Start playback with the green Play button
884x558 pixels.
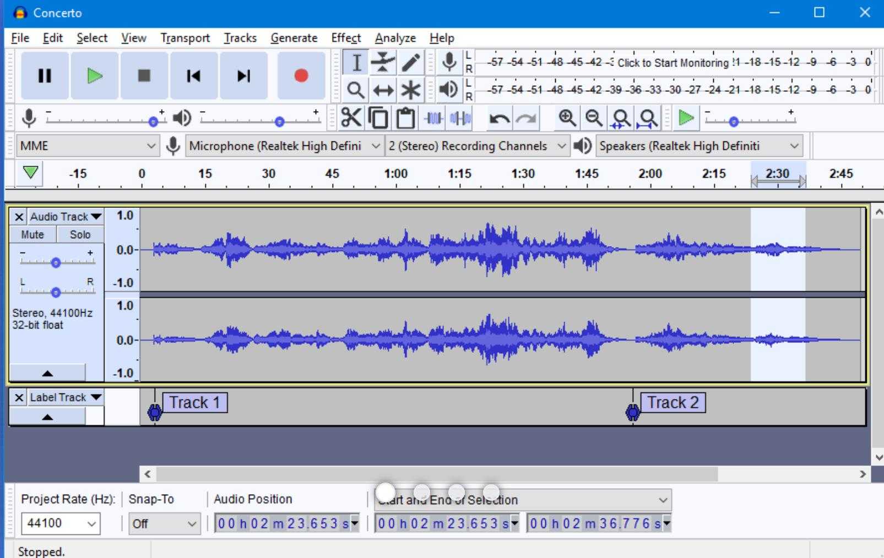(95, 75)
